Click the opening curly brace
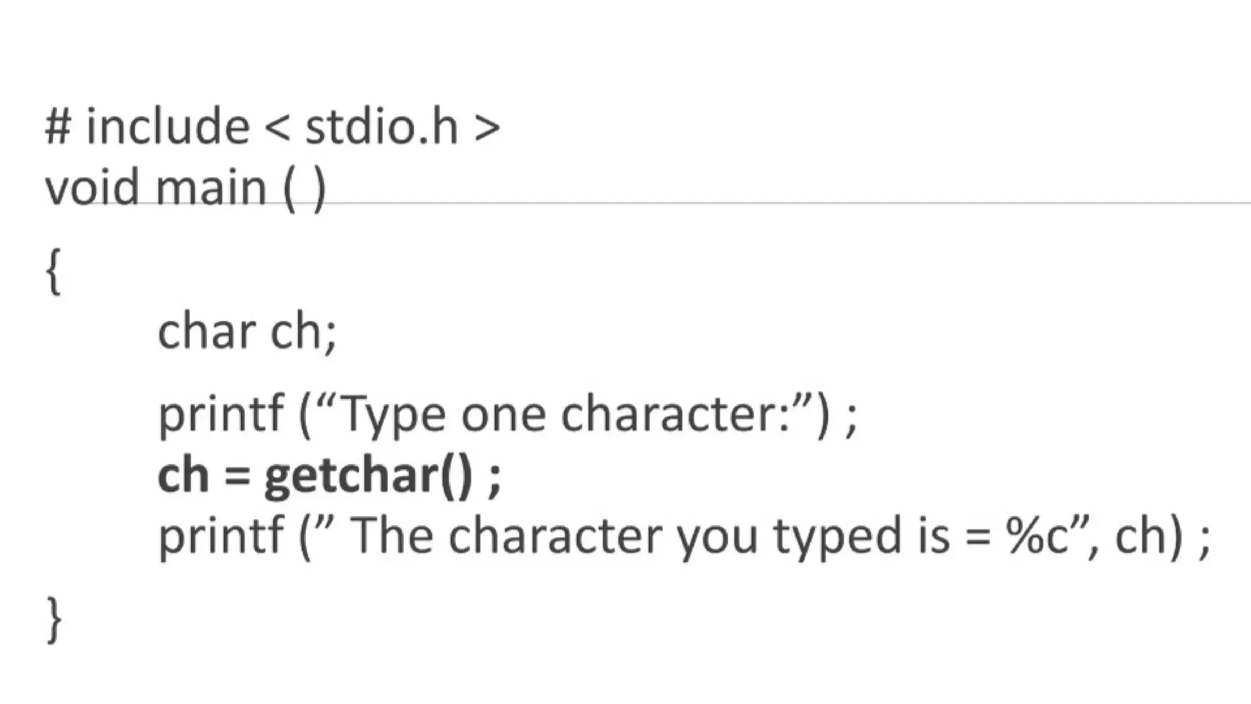Viewport: 1251px width, 704px height. click(x=54, y=271)
